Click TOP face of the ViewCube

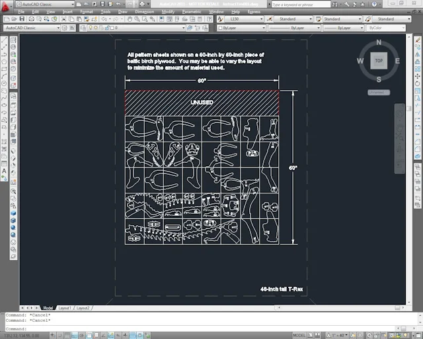coord(379,60)
